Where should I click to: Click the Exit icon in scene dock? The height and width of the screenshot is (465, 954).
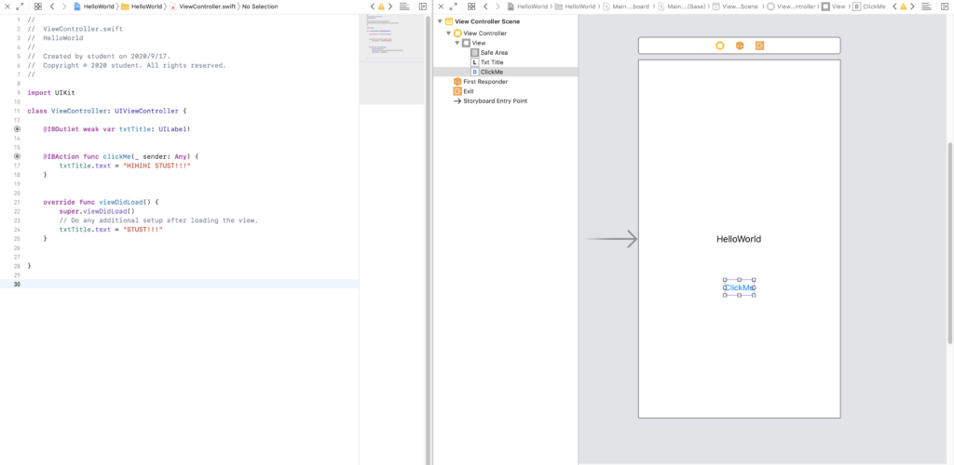point(759,46)
